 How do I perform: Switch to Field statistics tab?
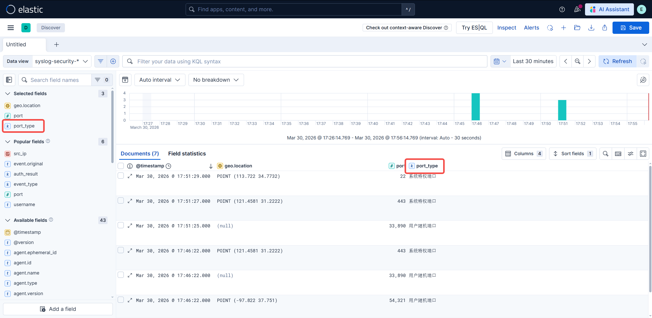coord(187,154)
